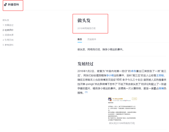Click the image caption 做头发[2018年网络流行词]
The height and width of the screenshot is (132, 169).
pyautogui.click(x=122, y=123)
